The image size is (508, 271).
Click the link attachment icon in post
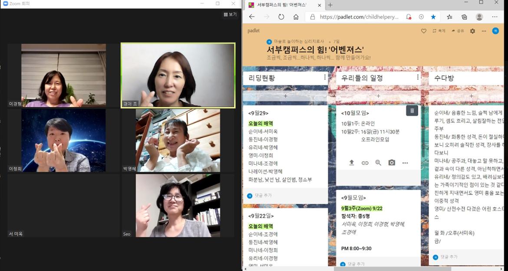[x=365, y=163]
